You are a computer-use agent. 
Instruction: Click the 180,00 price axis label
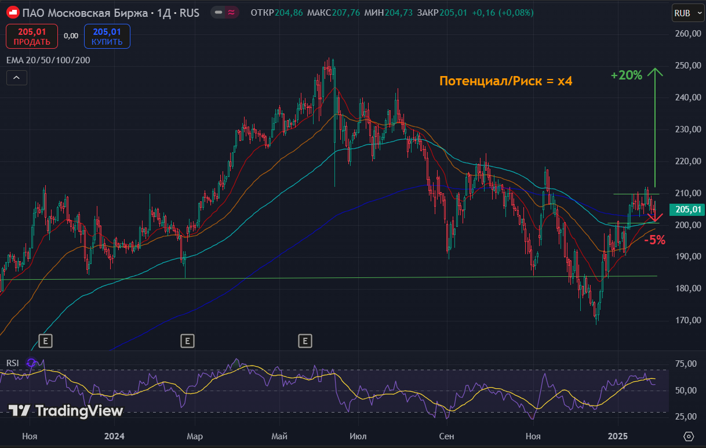[x=689, y=288]
